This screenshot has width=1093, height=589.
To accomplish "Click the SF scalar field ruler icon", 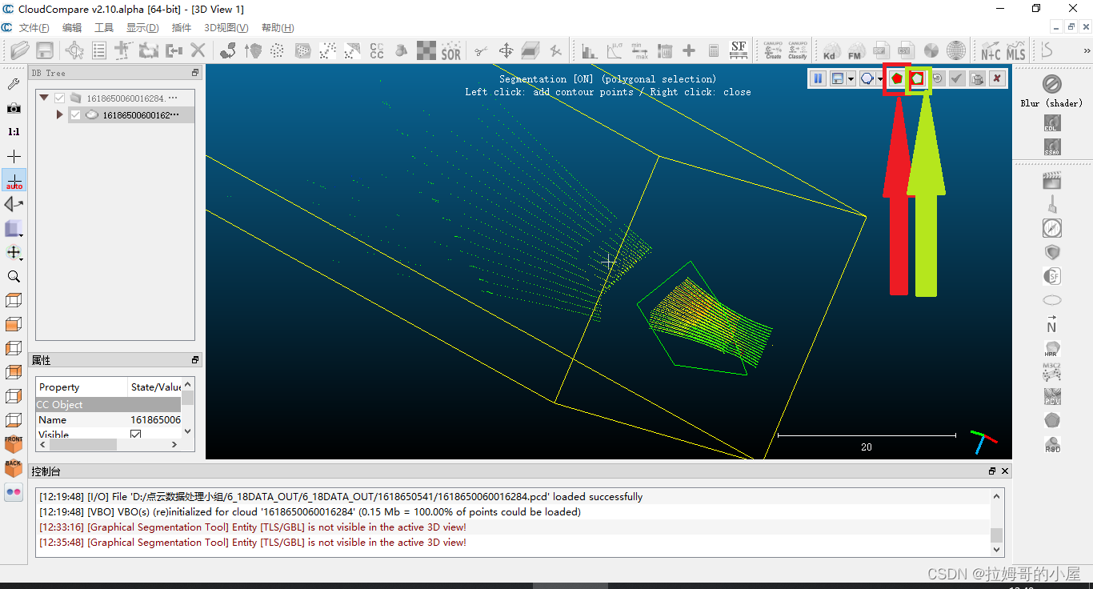I will click(x=739, y=50).
